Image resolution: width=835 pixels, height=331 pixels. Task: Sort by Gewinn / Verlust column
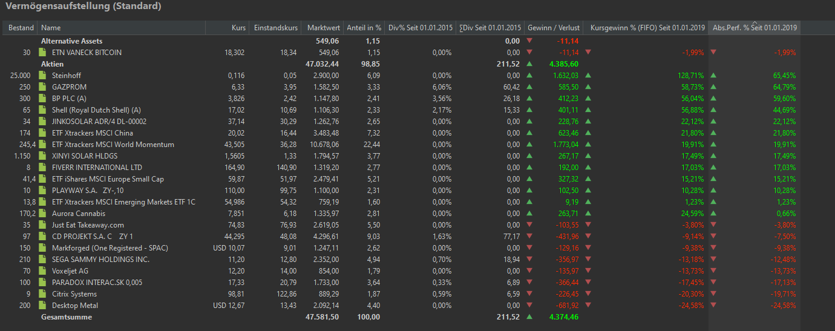(554, 28)
